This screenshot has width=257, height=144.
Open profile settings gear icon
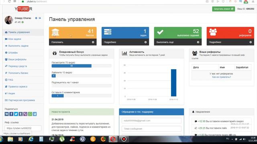(x=36, y=18)
